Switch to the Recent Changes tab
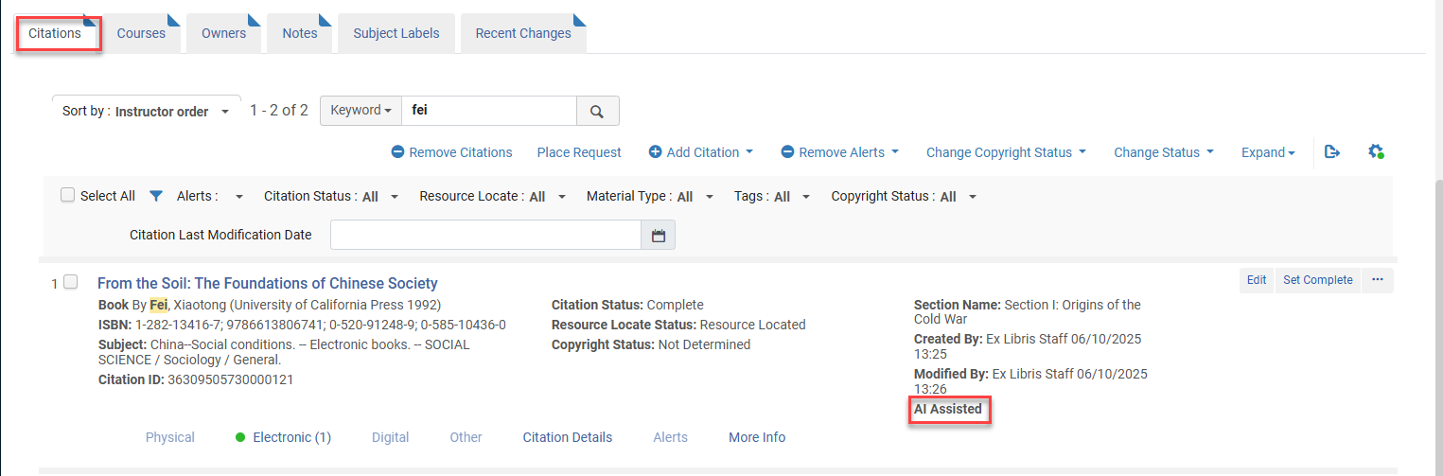The image size is (1443, 476). click(x=523, y=33)
